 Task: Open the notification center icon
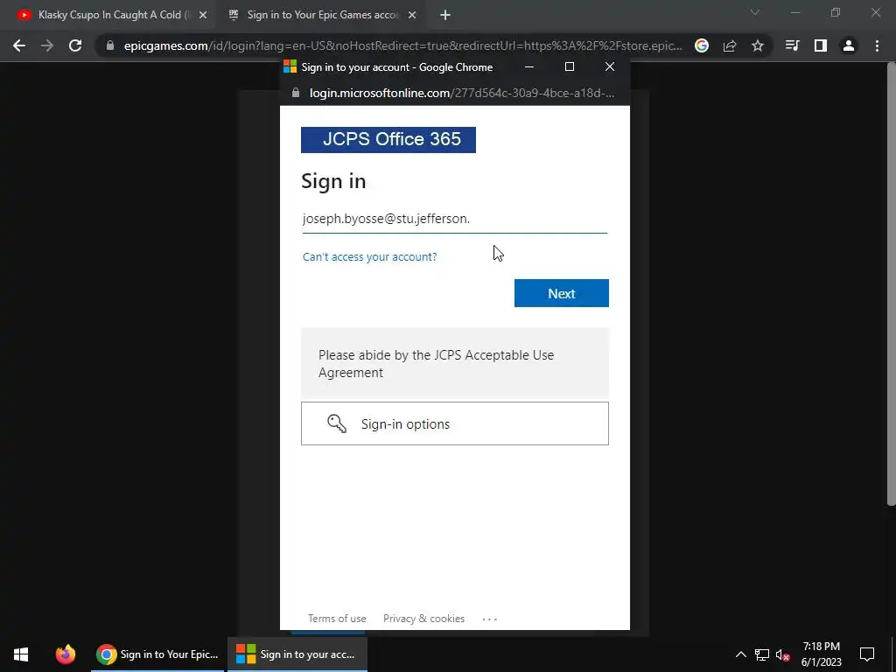click(867, 654)
